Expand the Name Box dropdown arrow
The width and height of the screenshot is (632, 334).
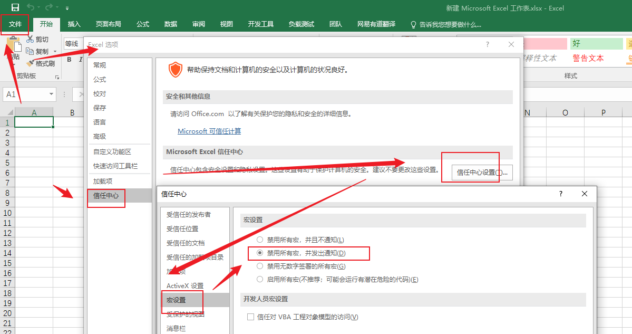tap(51, 94)
